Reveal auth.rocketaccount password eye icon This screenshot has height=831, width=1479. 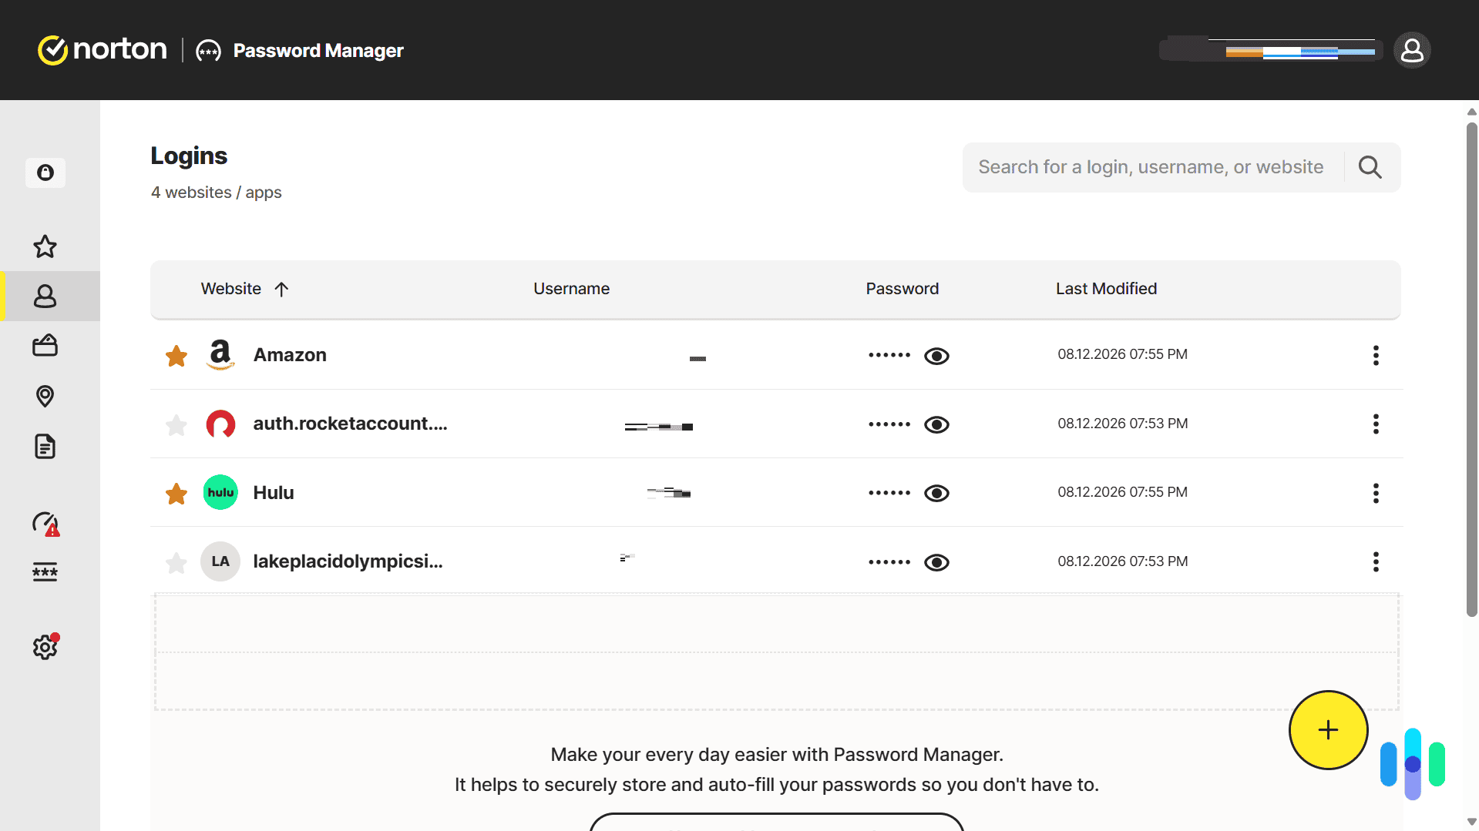(936, 424)
